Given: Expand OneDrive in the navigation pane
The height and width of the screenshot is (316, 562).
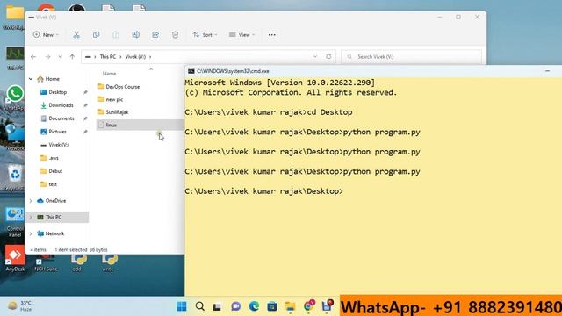Looking at the screenshot, I should [x=31, y=201].
